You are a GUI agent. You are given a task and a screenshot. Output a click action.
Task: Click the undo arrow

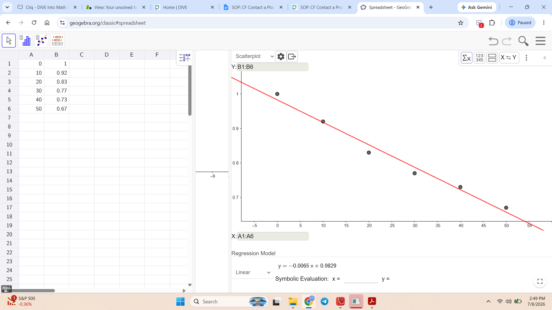pos(493,41)
